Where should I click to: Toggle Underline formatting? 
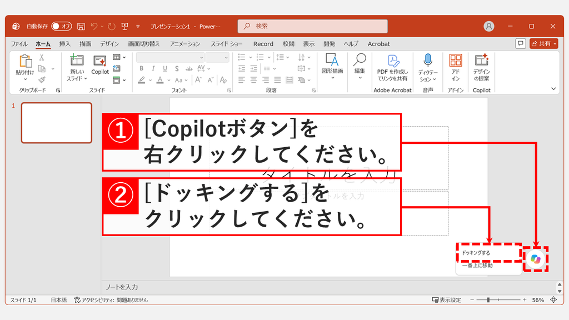165,68
